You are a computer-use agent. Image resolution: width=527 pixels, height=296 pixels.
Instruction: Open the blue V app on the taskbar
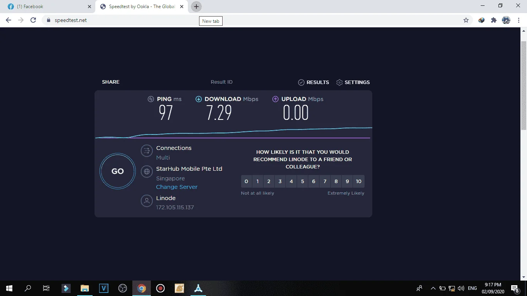coord(104,288)
